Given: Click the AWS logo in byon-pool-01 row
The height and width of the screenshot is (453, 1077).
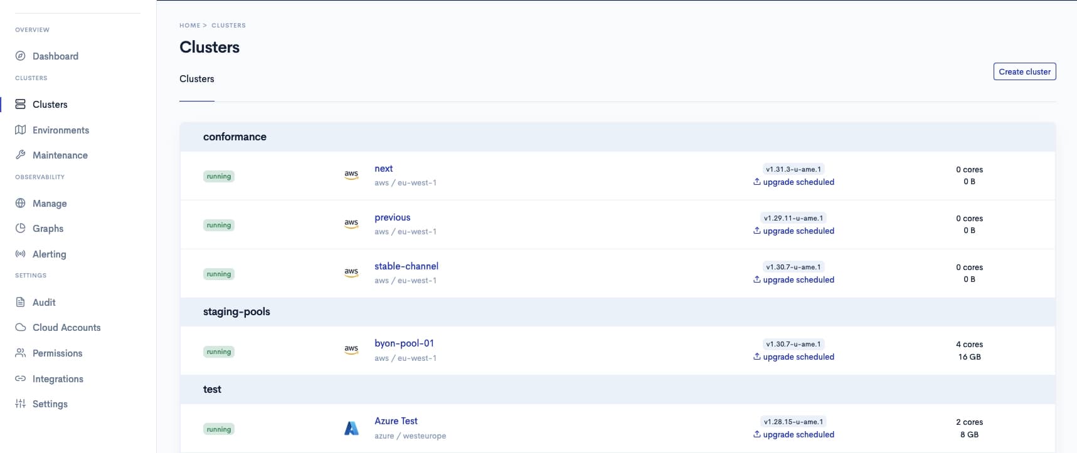Looking at the screenshot, I should (x=351, y=350).
